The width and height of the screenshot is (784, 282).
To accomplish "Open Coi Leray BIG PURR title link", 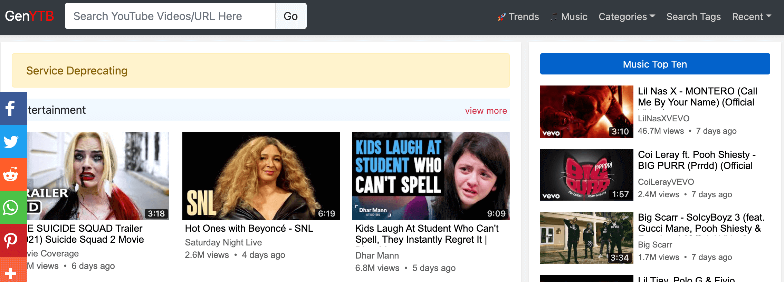I will point(697,160).
